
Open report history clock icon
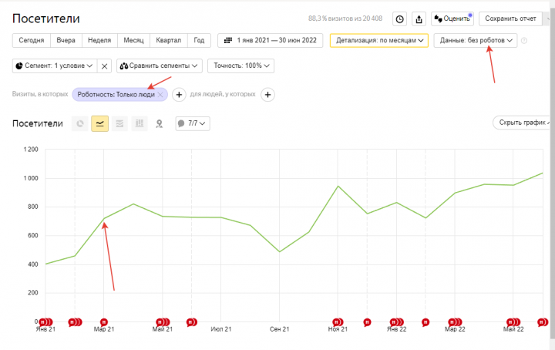[x=399, y=19]
